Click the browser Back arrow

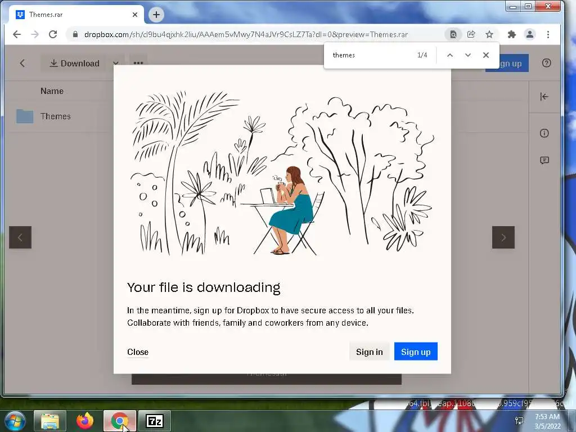click(x=16, y=34)
